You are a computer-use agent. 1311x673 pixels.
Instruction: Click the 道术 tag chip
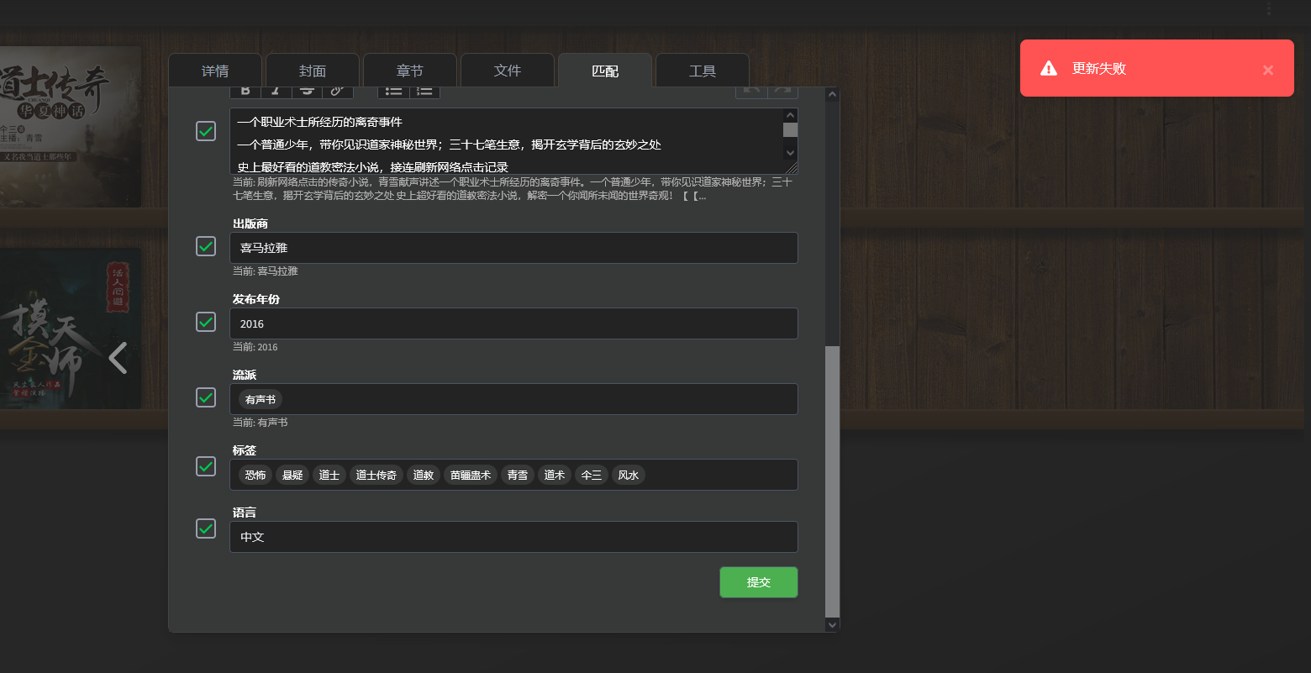555,476
